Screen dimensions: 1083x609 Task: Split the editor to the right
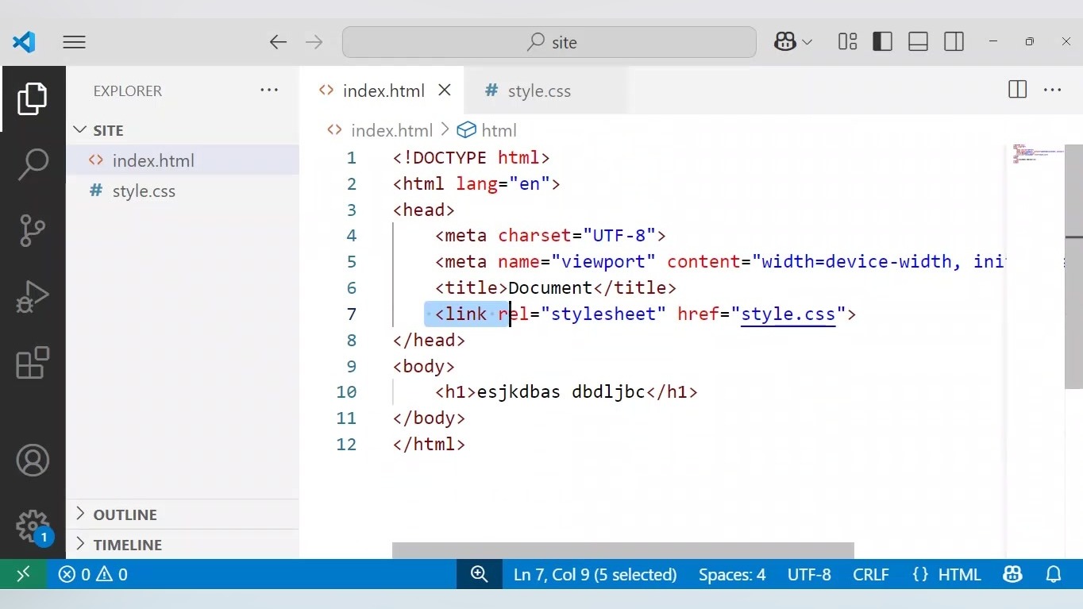point(1017,91)
